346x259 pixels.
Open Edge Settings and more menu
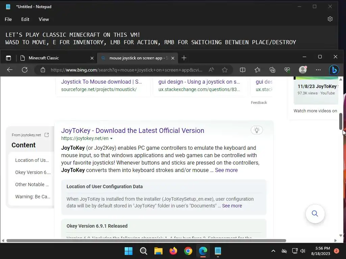318,70
